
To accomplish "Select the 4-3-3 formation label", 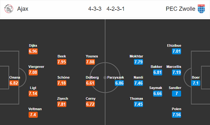I will pyautogui.click(x=95, y=9).
